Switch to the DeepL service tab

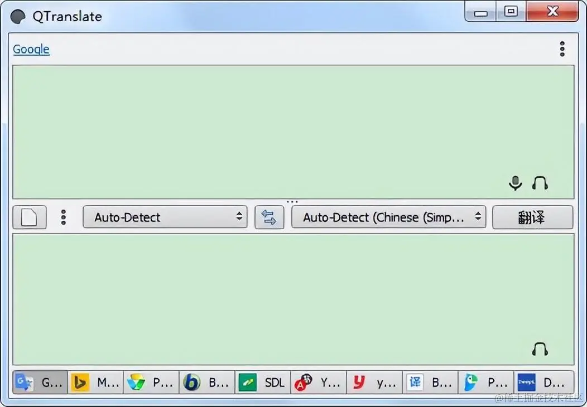(544, 382)
